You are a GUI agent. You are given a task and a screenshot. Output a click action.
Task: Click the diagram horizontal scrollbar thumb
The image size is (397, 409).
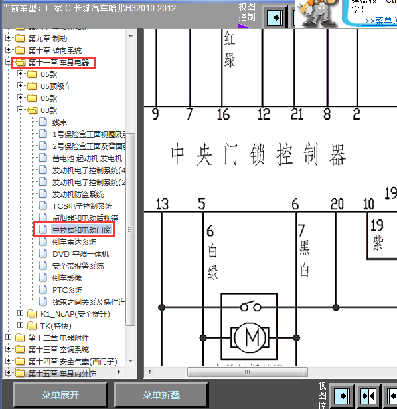(248, 372)
